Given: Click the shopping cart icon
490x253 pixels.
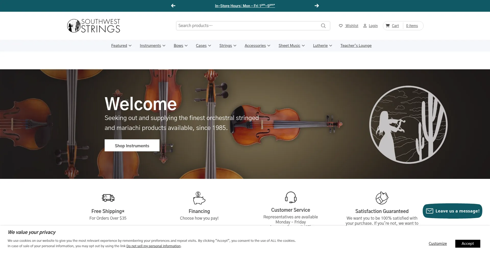Looking at the screenshot, I should [388, 26].
